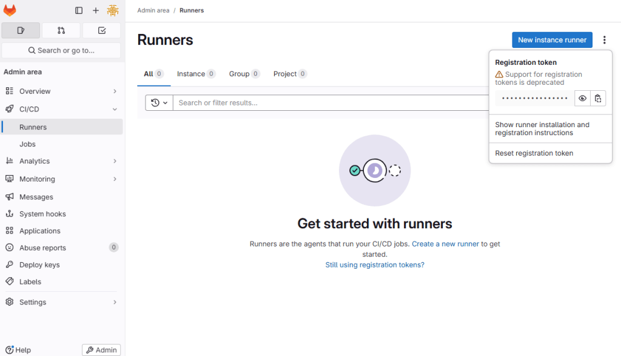
Task: Select Runners in the sidebar
Action: click(x=62, y=127)
